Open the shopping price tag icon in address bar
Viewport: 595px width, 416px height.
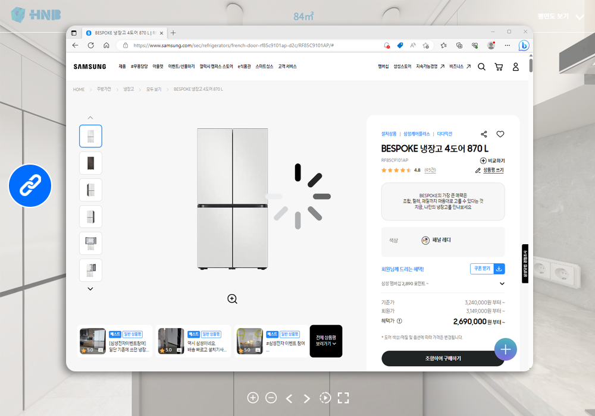(x=400, y=46)
